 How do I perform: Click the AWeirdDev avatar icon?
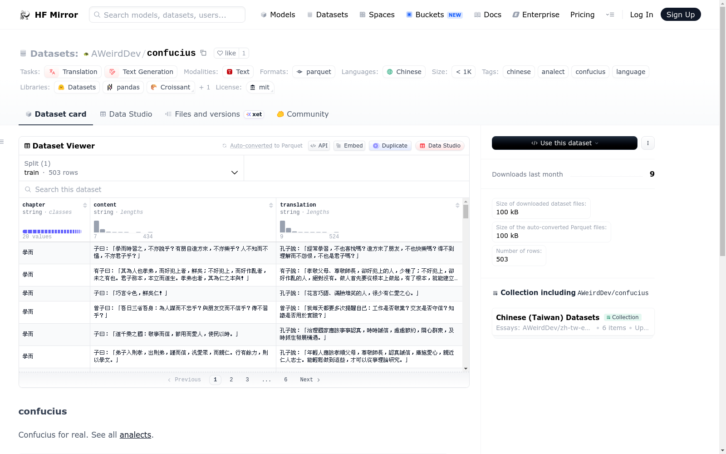pyautogui.click(x=86, y=54)
